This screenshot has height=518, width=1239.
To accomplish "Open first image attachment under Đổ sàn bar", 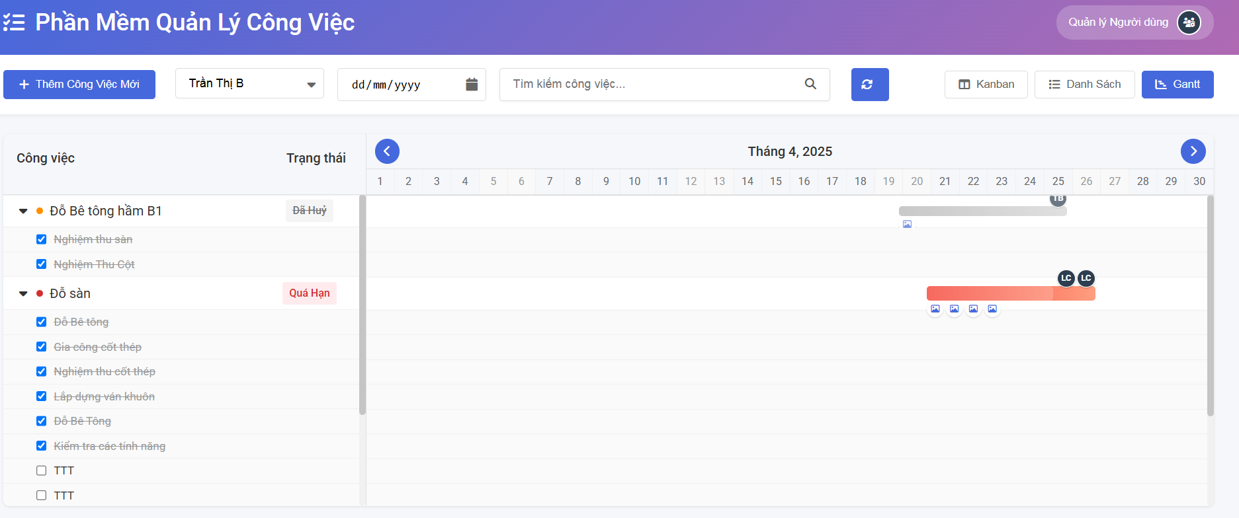I will 935,309.
